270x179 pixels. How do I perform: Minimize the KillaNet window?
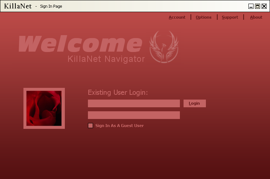click(x=251, y=6)
